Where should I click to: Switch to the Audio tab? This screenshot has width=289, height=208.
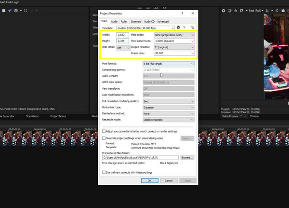114,21
